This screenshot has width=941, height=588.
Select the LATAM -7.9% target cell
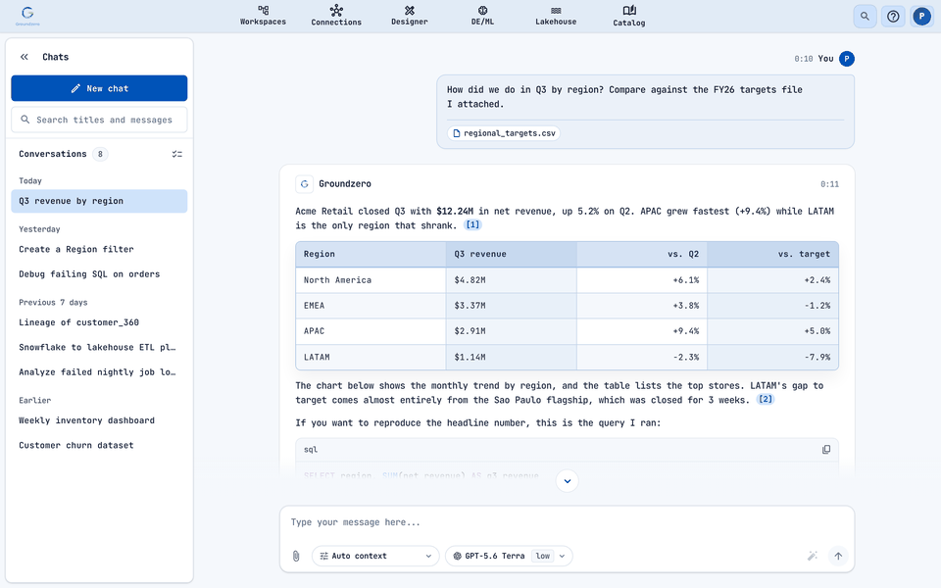(773, 357)
